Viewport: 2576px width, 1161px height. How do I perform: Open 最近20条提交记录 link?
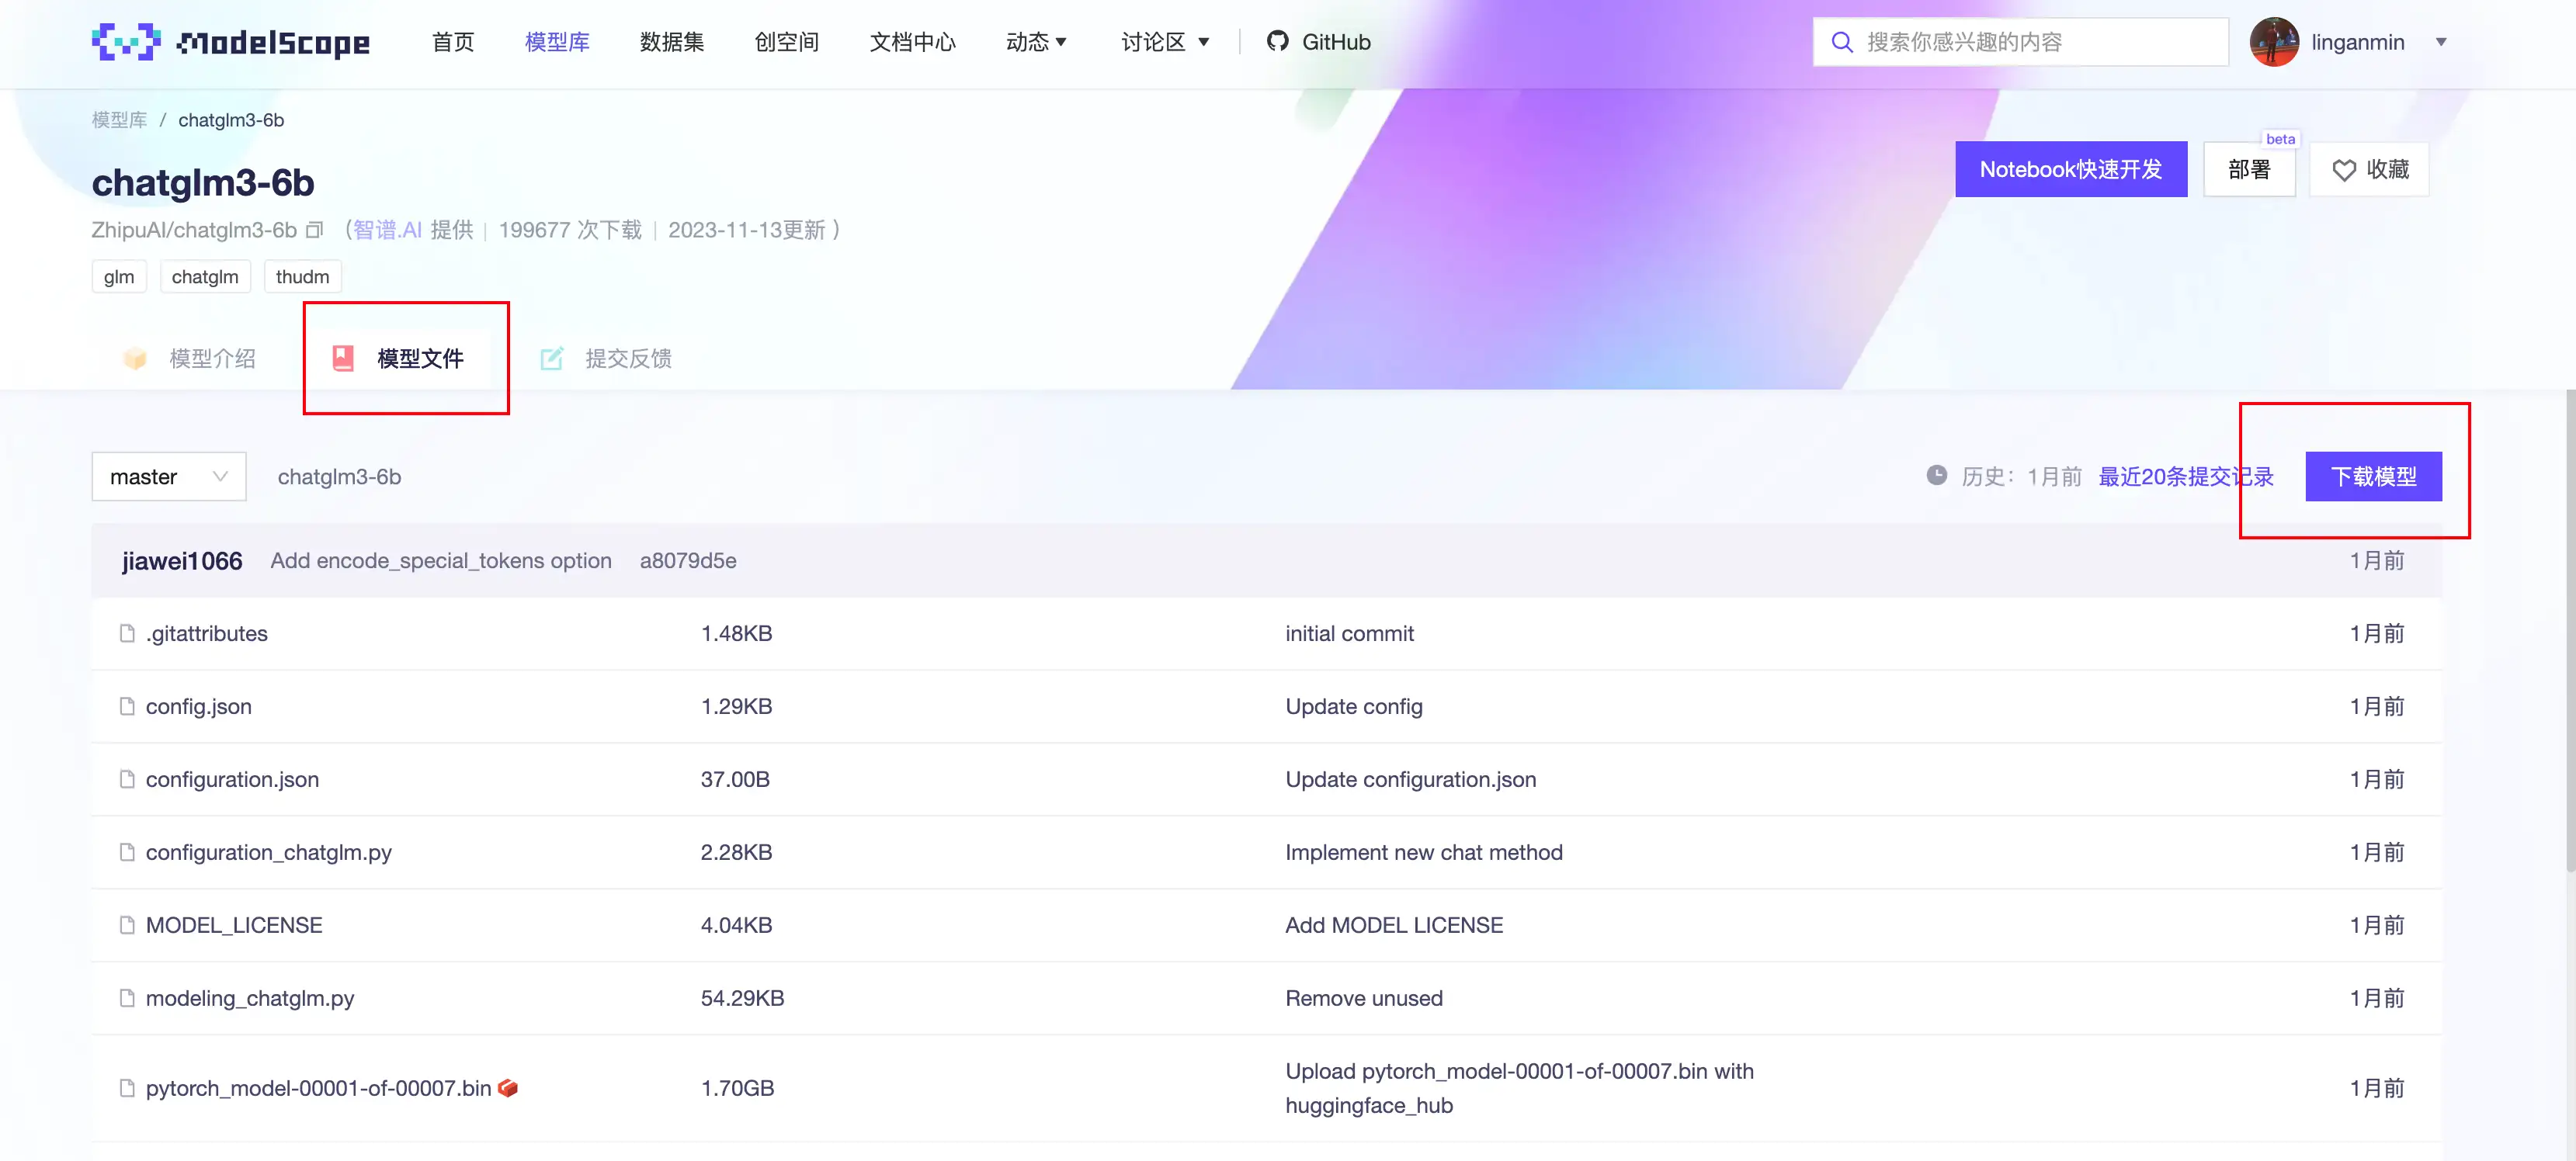2186,476
